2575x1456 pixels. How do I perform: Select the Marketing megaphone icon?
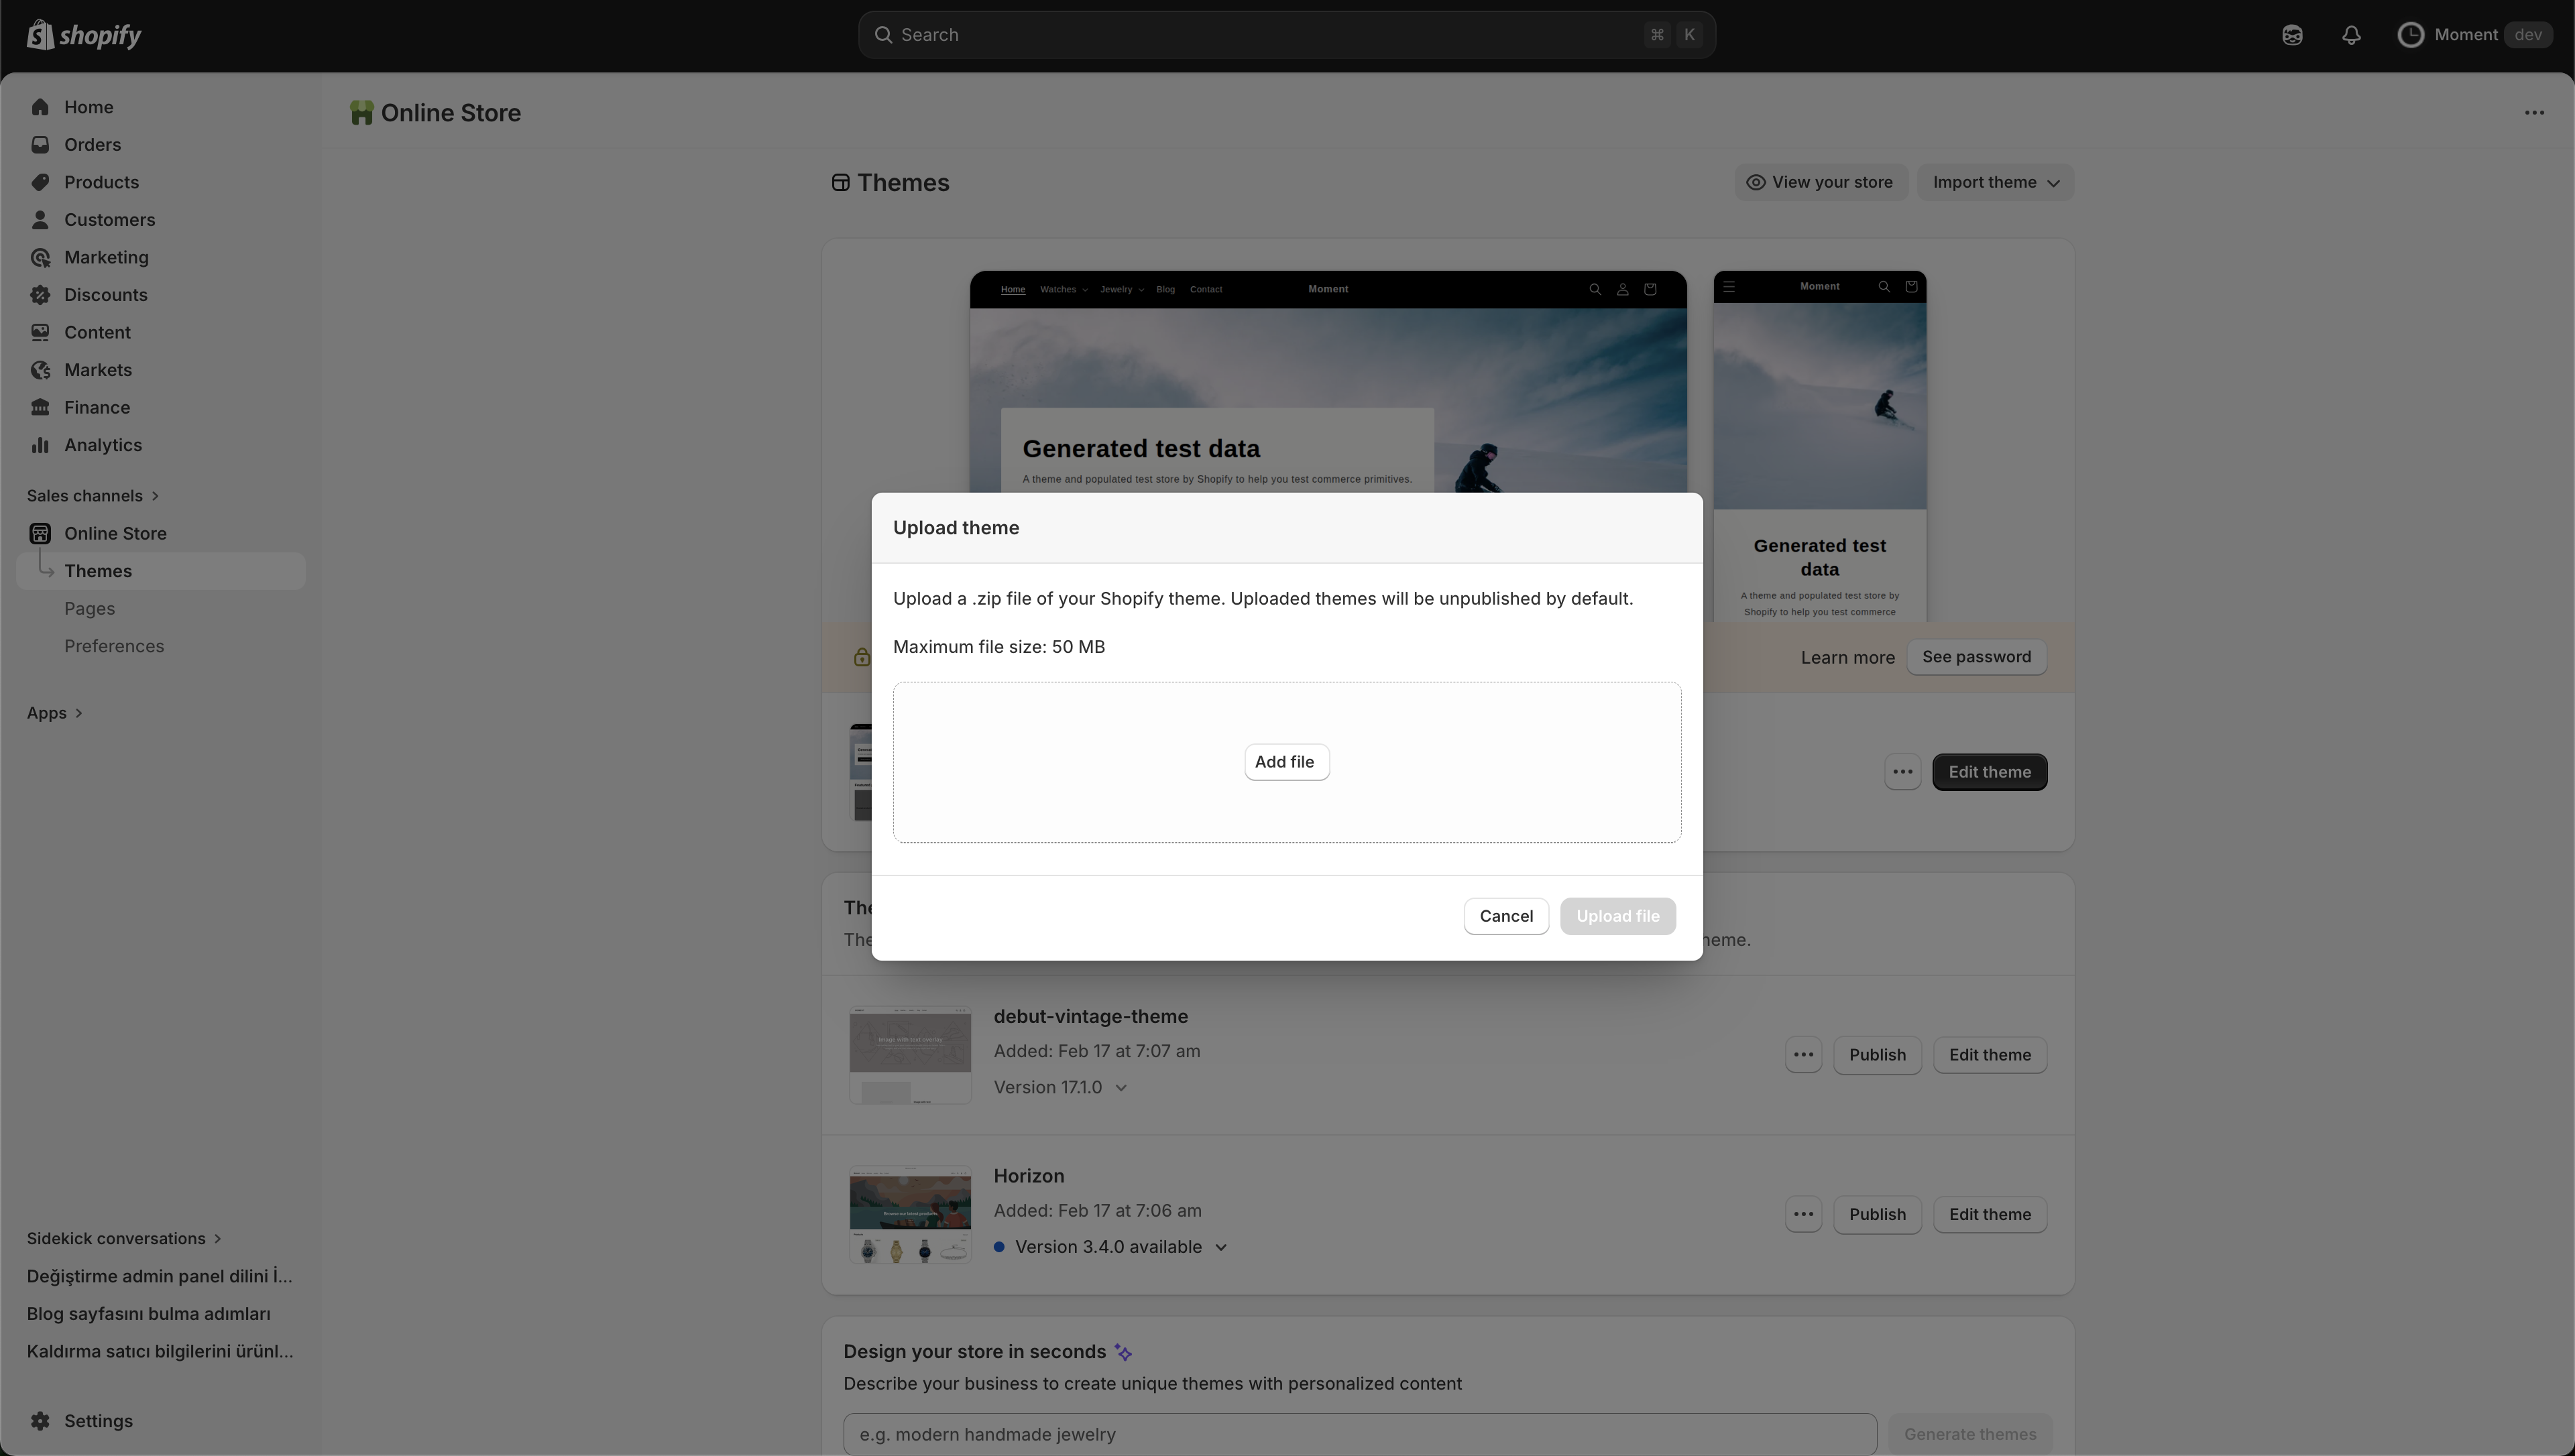pyautogui.click(x=40, y=257)
